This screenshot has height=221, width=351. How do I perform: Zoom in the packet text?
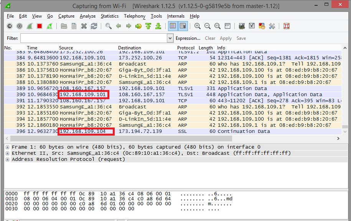pyautogui.click(x=198, y=26)
